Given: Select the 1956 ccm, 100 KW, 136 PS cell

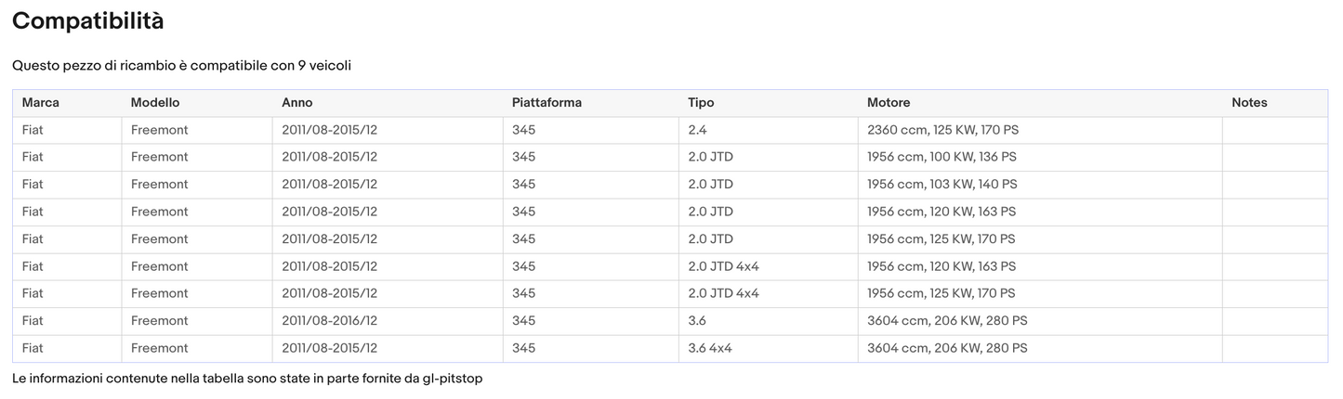Looking at the screenshot, I should point(941,157).
